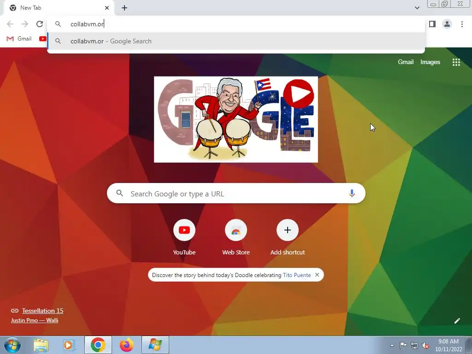Image resolution: width=472 pixels, height=354 pixels.
Task: Open the Chrome profile avatar menu
Action: click(447, 24)
